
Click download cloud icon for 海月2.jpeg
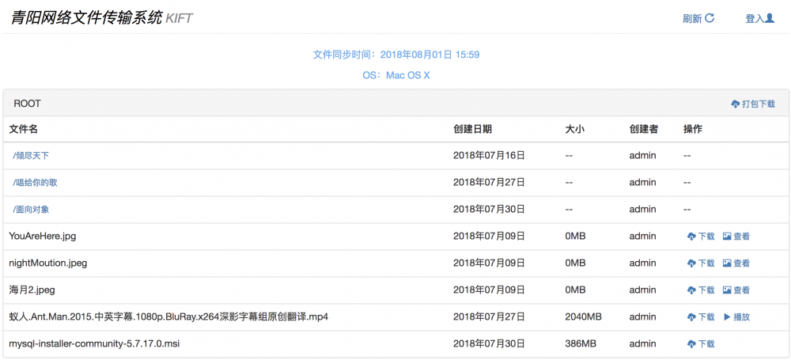tap(691, 290)
